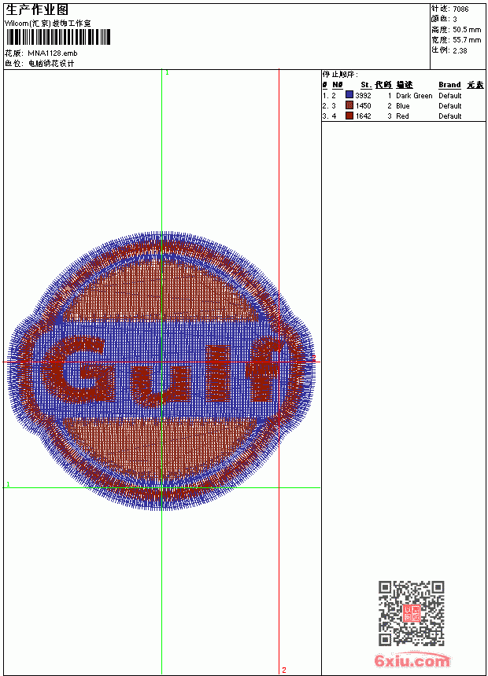Viewport: 488px width, 676px height.
Task: Click the MNA1128.emb file name text
Action: pos(53,53)
